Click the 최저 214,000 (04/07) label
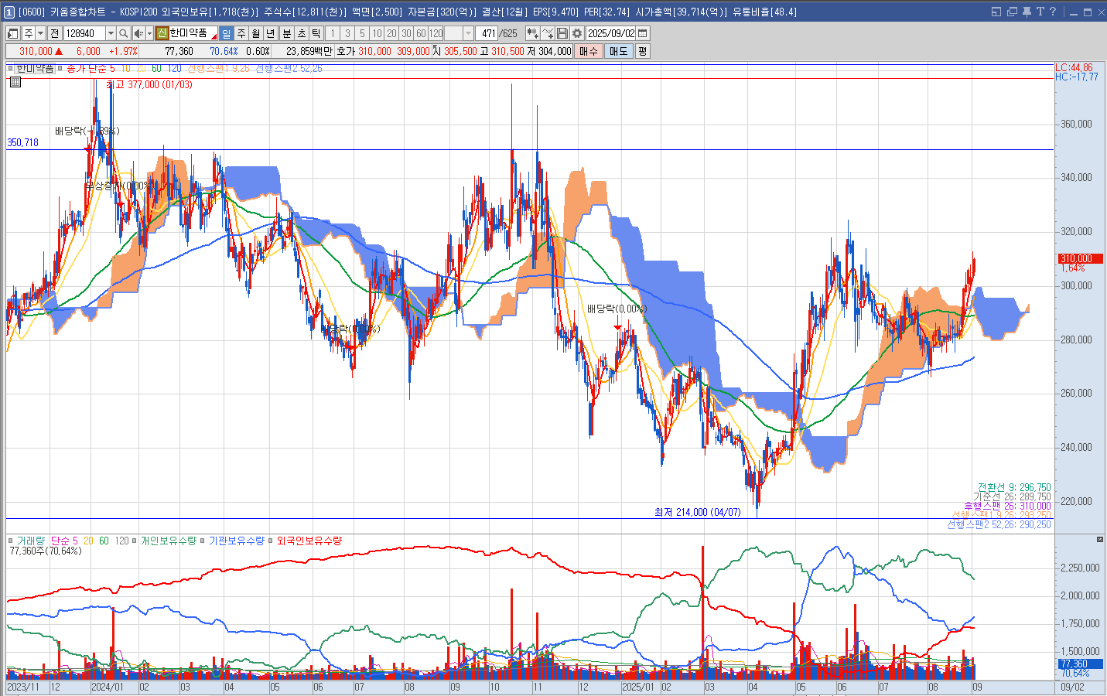Screen dimensions: 1107x696 coord(698,512)
